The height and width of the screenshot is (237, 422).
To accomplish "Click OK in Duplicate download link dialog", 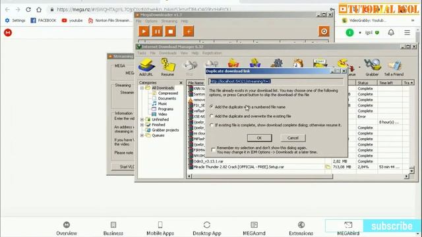I will point(259,138).
